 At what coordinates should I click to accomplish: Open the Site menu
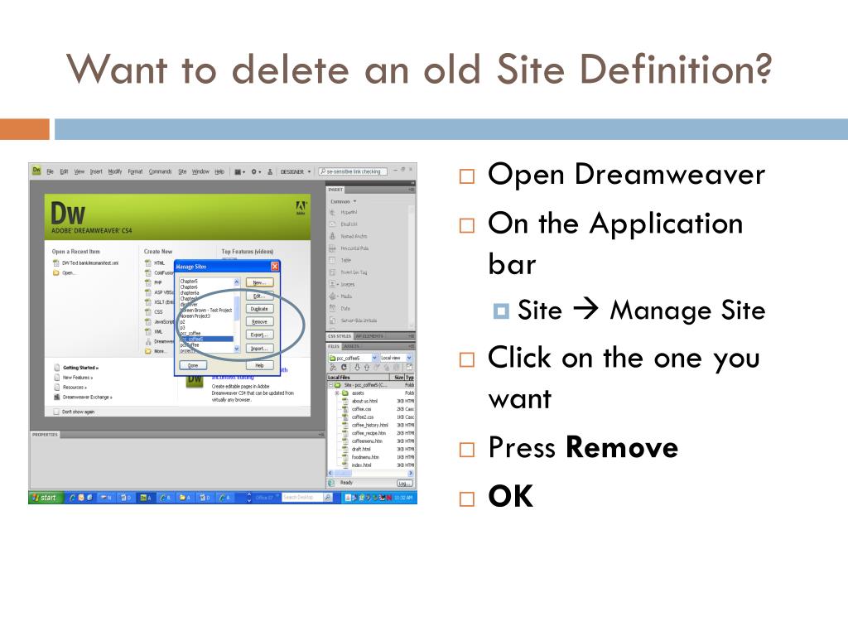tap(182, 171)
